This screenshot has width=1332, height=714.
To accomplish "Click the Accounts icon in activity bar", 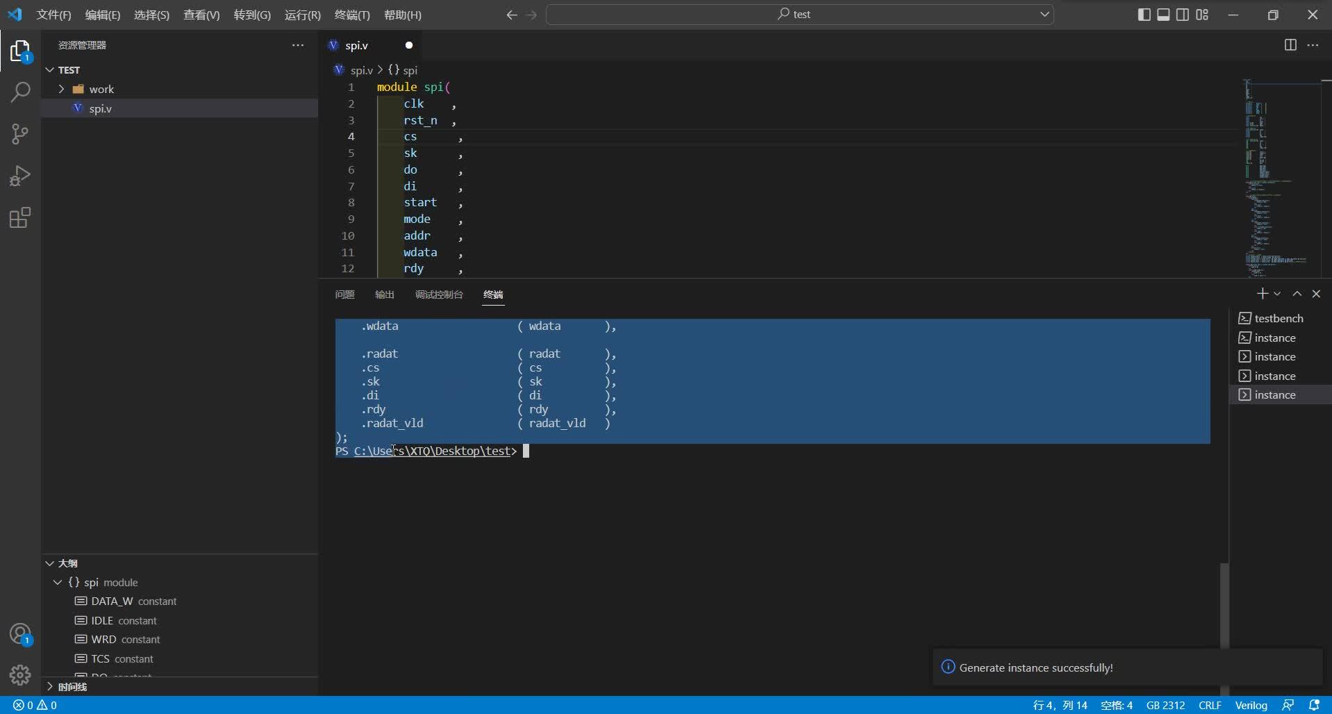I will 20,633.
